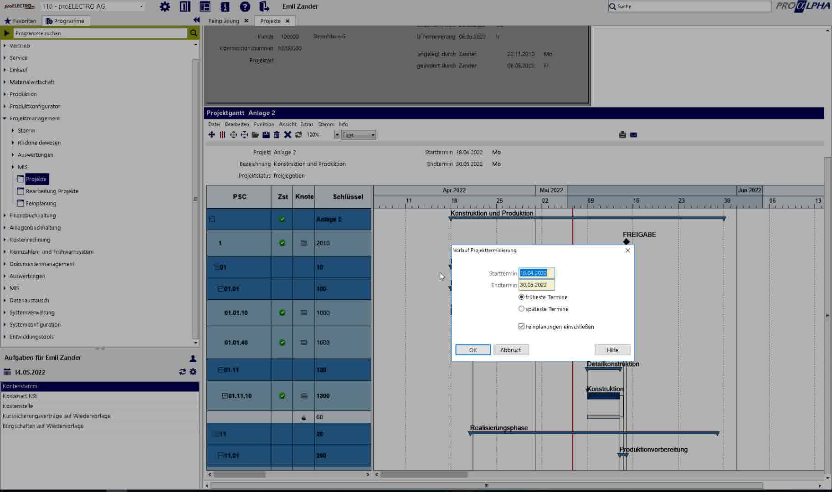
Task: Collapse sidebar with double-arrow icon
Action: [x=196, y=20]
